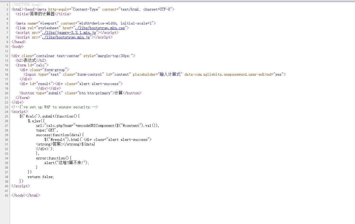The image size is (355, 224).
Task: Click the viewport meta name value
Action: [x=48, y=23]
